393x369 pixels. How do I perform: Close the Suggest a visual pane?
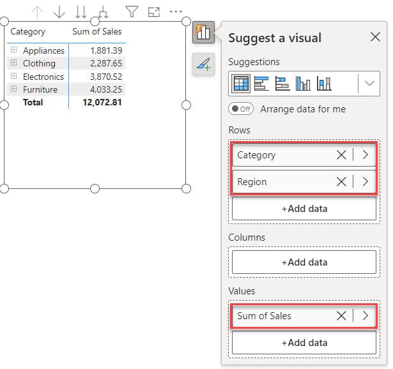[x=375, y=37]
